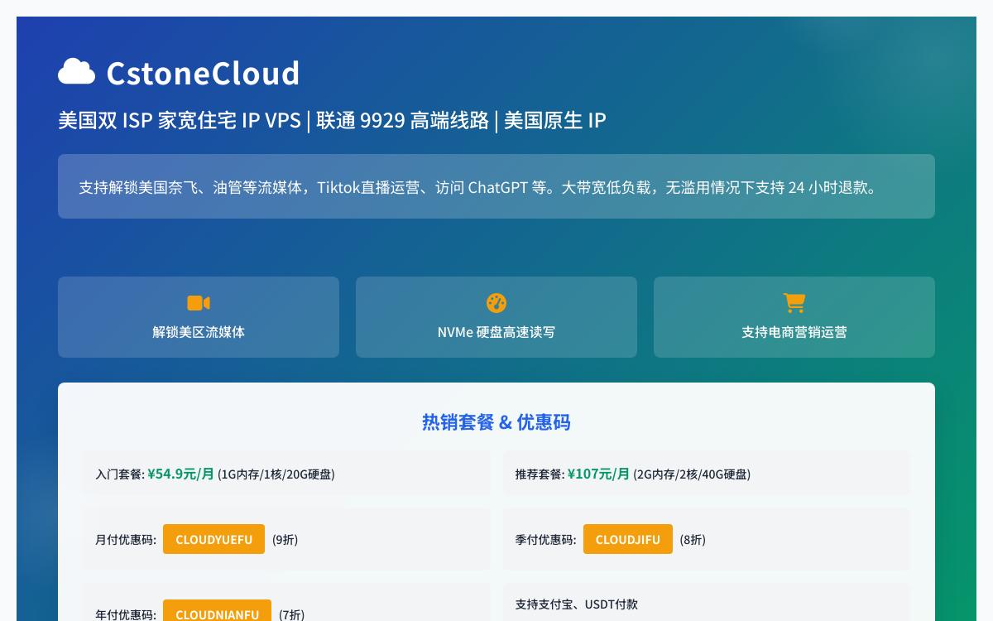
Task: Click the CLOUDJIFU quarterly coupon code
Action: click(x=628, y=539)
